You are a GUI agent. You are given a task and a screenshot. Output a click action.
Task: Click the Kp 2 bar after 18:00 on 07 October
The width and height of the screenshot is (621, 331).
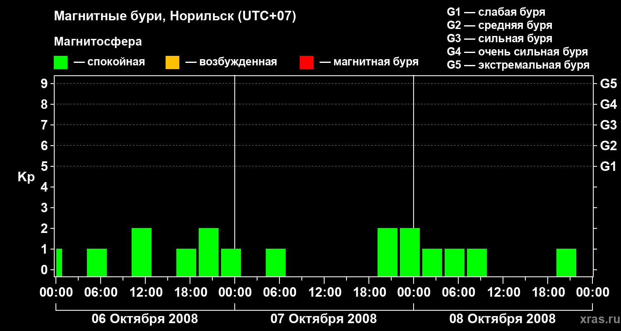[x=388, y=252]
